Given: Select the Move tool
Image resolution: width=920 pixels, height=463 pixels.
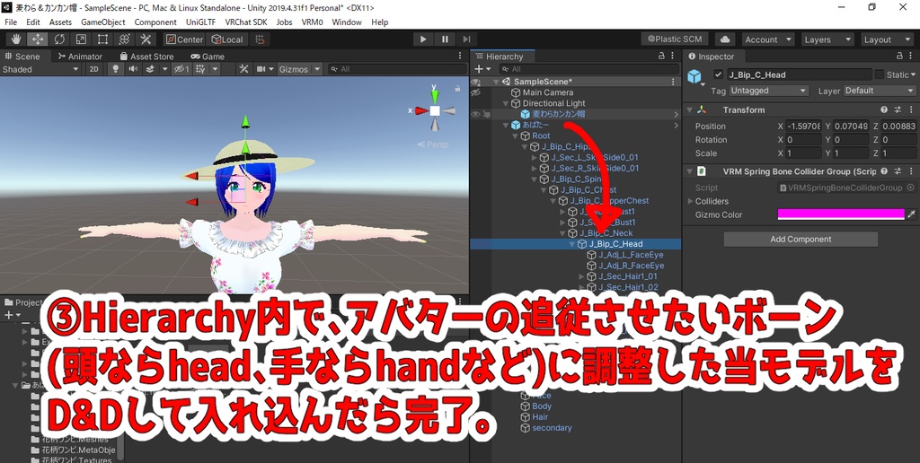Looking at the screenshot, I should pos(38,39).
